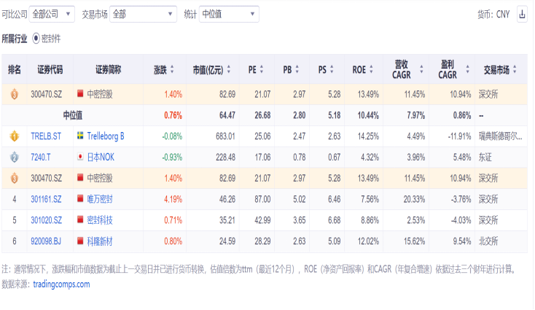Screen dimensions: 535x310
Task: Click rank 1 gold medal icon
Action: point(15,136)
